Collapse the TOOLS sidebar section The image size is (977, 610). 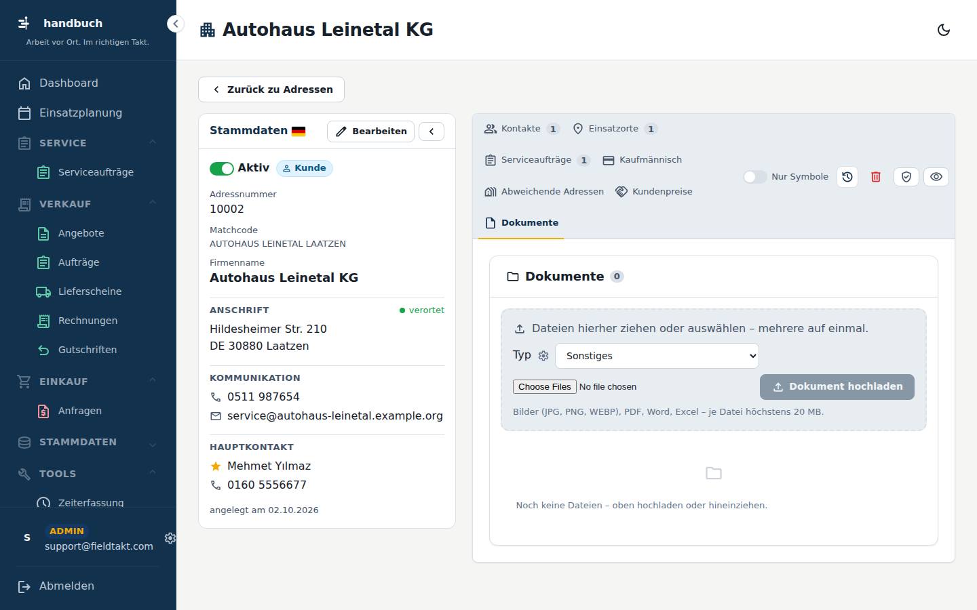coord(88,474)
